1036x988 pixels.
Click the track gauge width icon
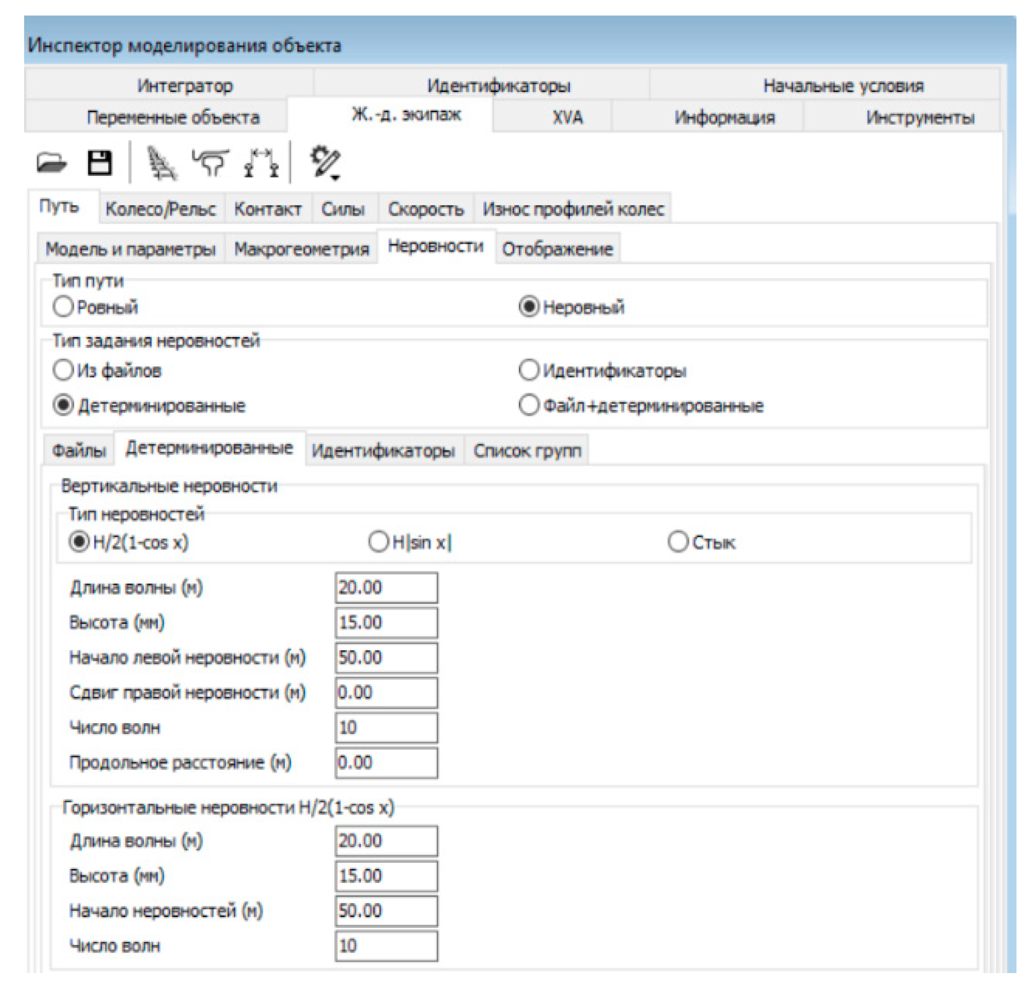[261, 163]
